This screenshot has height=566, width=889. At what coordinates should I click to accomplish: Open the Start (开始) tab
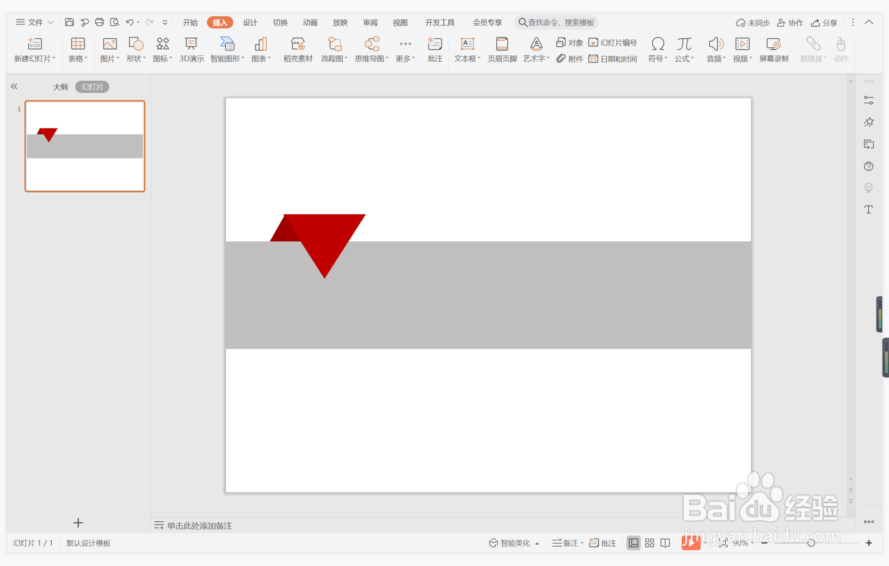click(x=190, y=22)
